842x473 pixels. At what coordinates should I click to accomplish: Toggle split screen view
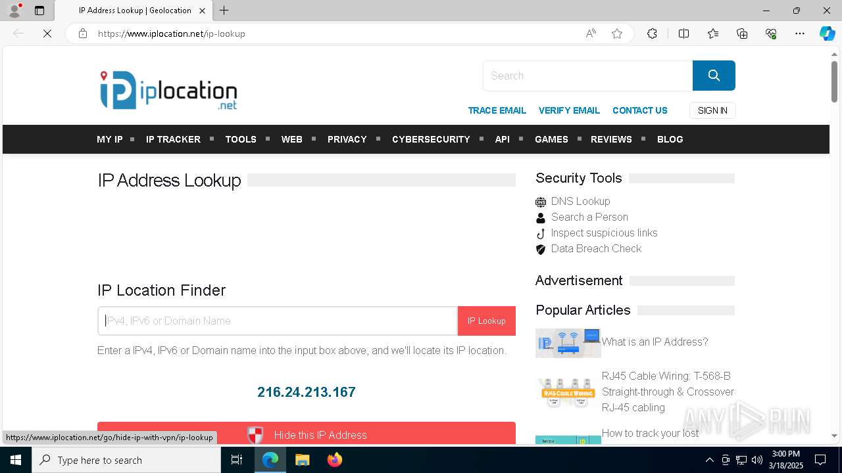(683, 34)
